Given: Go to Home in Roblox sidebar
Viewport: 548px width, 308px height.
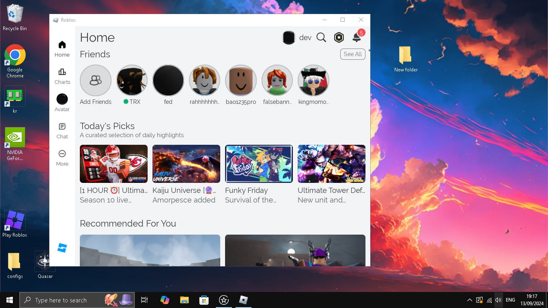Looking at the screenshot, I should pyautogui.click(x=62, y=49).
